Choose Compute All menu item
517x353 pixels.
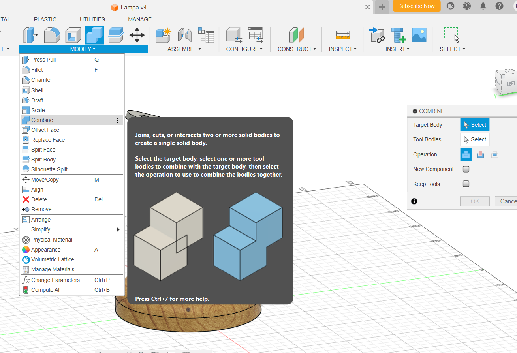click(x=71, y=290)
